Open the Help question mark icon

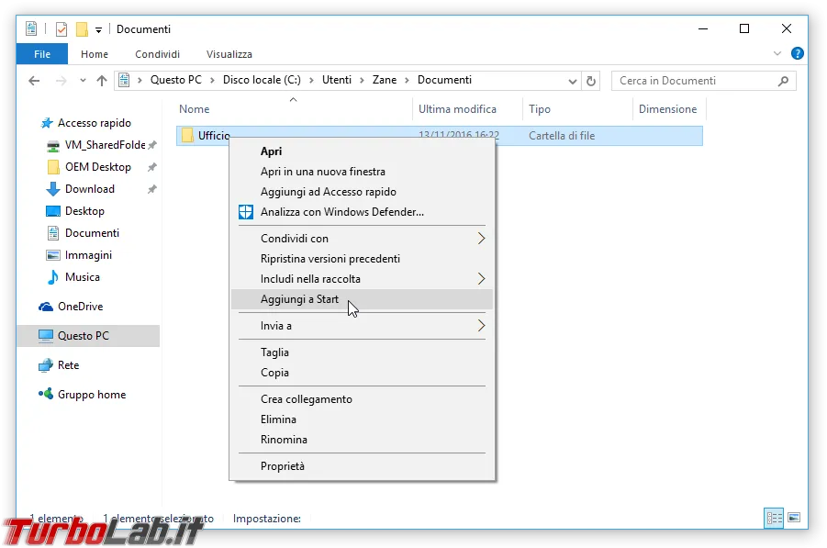click(x=797, y=53)
